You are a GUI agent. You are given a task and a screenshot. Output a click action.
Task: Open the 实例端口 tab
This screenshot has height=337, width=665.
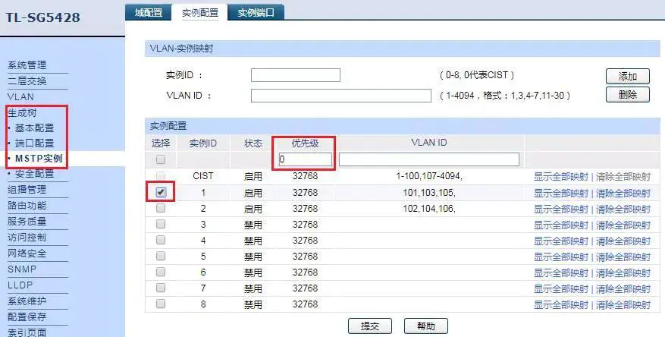256,12
